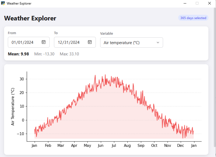Click the Weather Explorer page heading
This screenshot has height=157, width=216.
pos(30,18)
